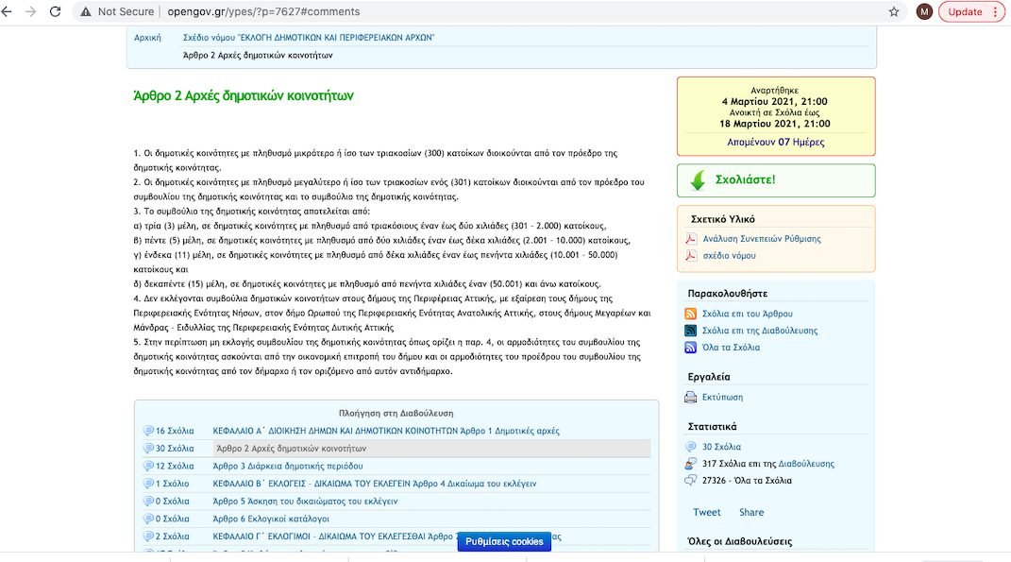Image resolution: width=1011 pixels, height=562 pixels.
Task: Open Άρθρο 6 Εκλογικοί κατάλογοι link
Action: click(271, 519)
